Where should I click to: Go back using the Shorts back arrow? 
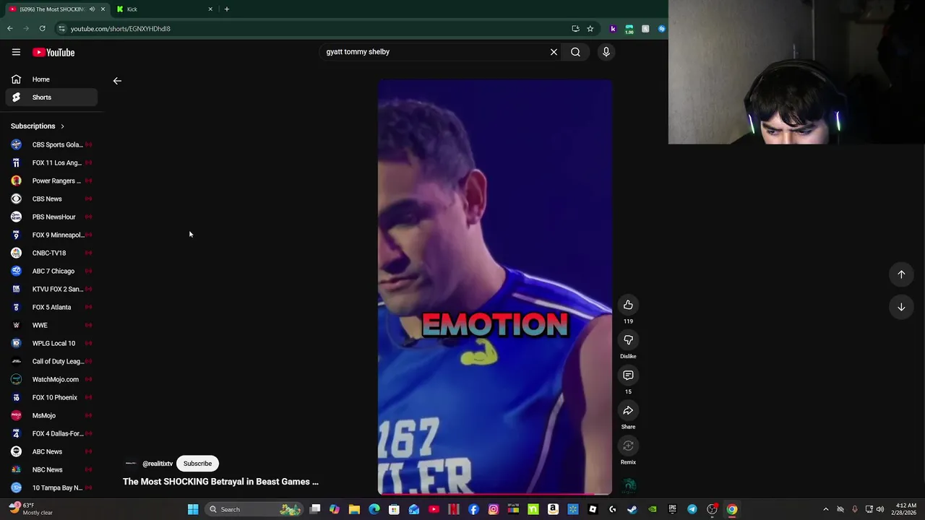(117, 81)
